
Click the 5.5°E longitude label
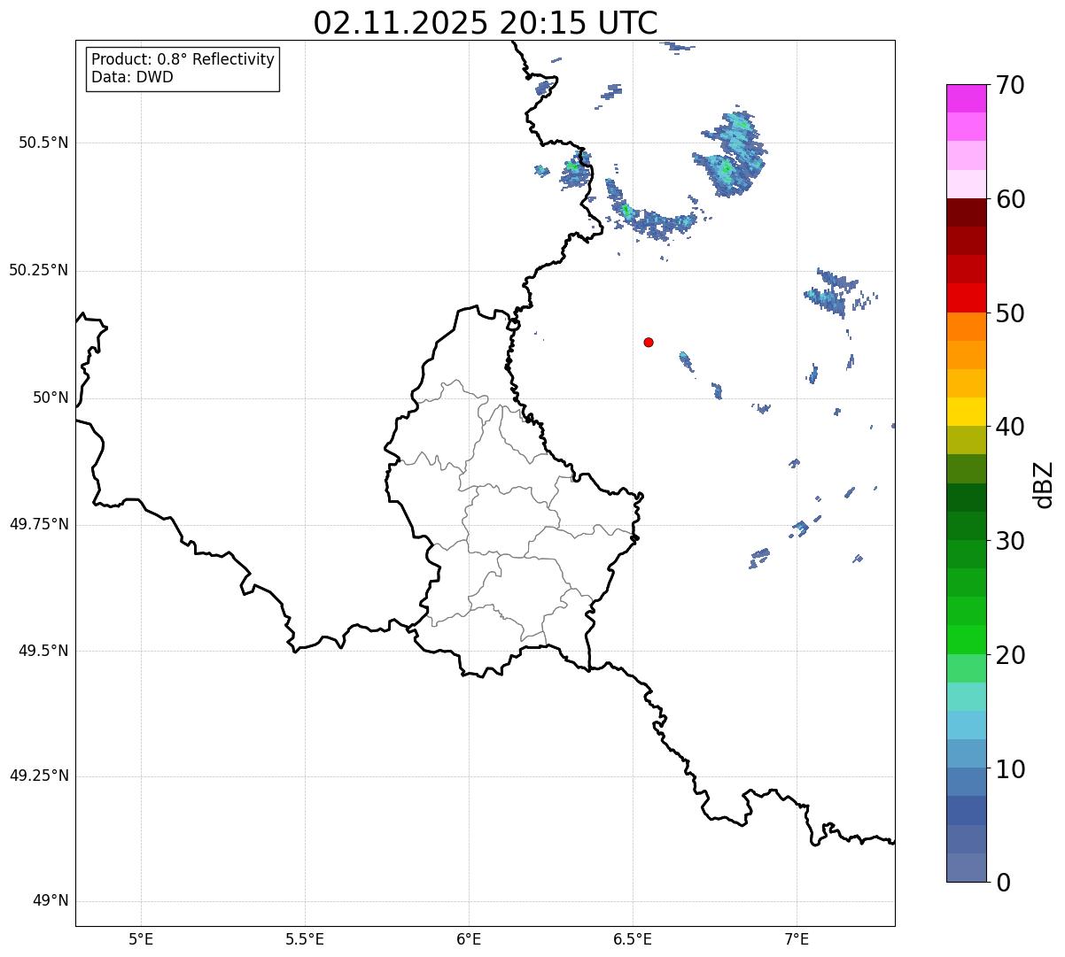pyautogui.click(x=305, y=938)
